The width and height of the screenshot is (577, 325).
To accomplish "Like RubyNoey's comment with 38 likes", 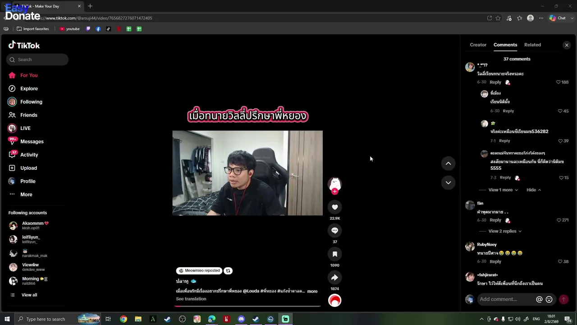I will click(560, 261).
